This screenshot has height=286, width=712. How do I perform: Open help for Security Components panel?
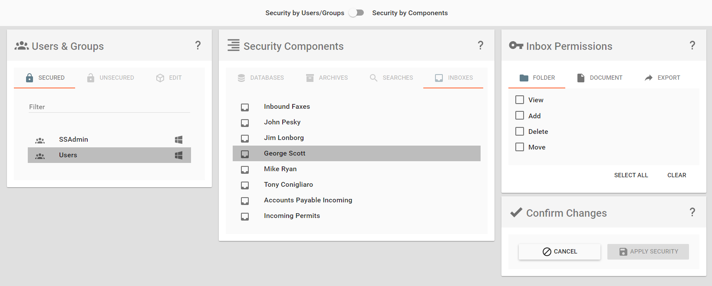click(x=481, y=45)
